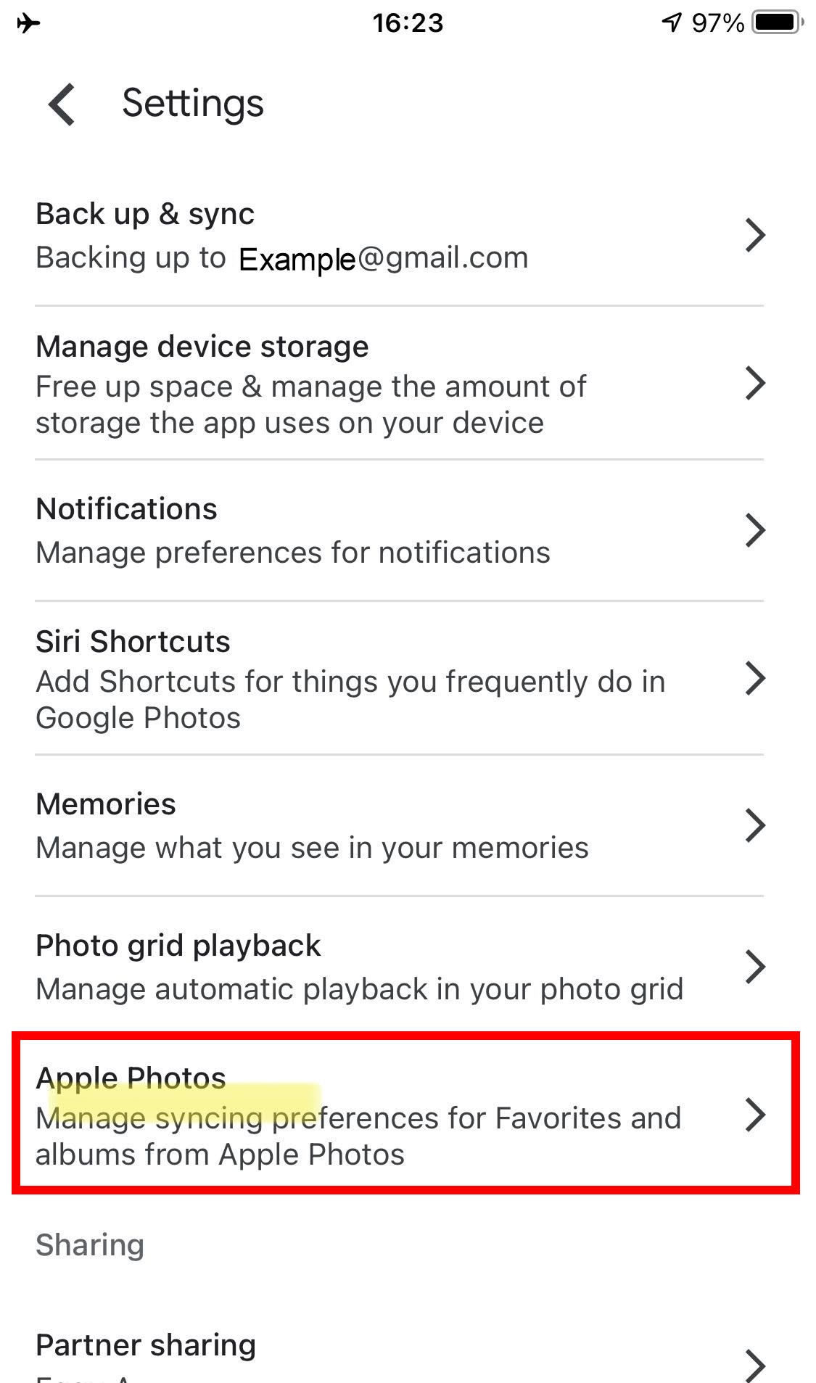Tap the airplane mode status icon
This screenshot has height=1383, width=816.
pyautogui.click(x=28, y=23)
